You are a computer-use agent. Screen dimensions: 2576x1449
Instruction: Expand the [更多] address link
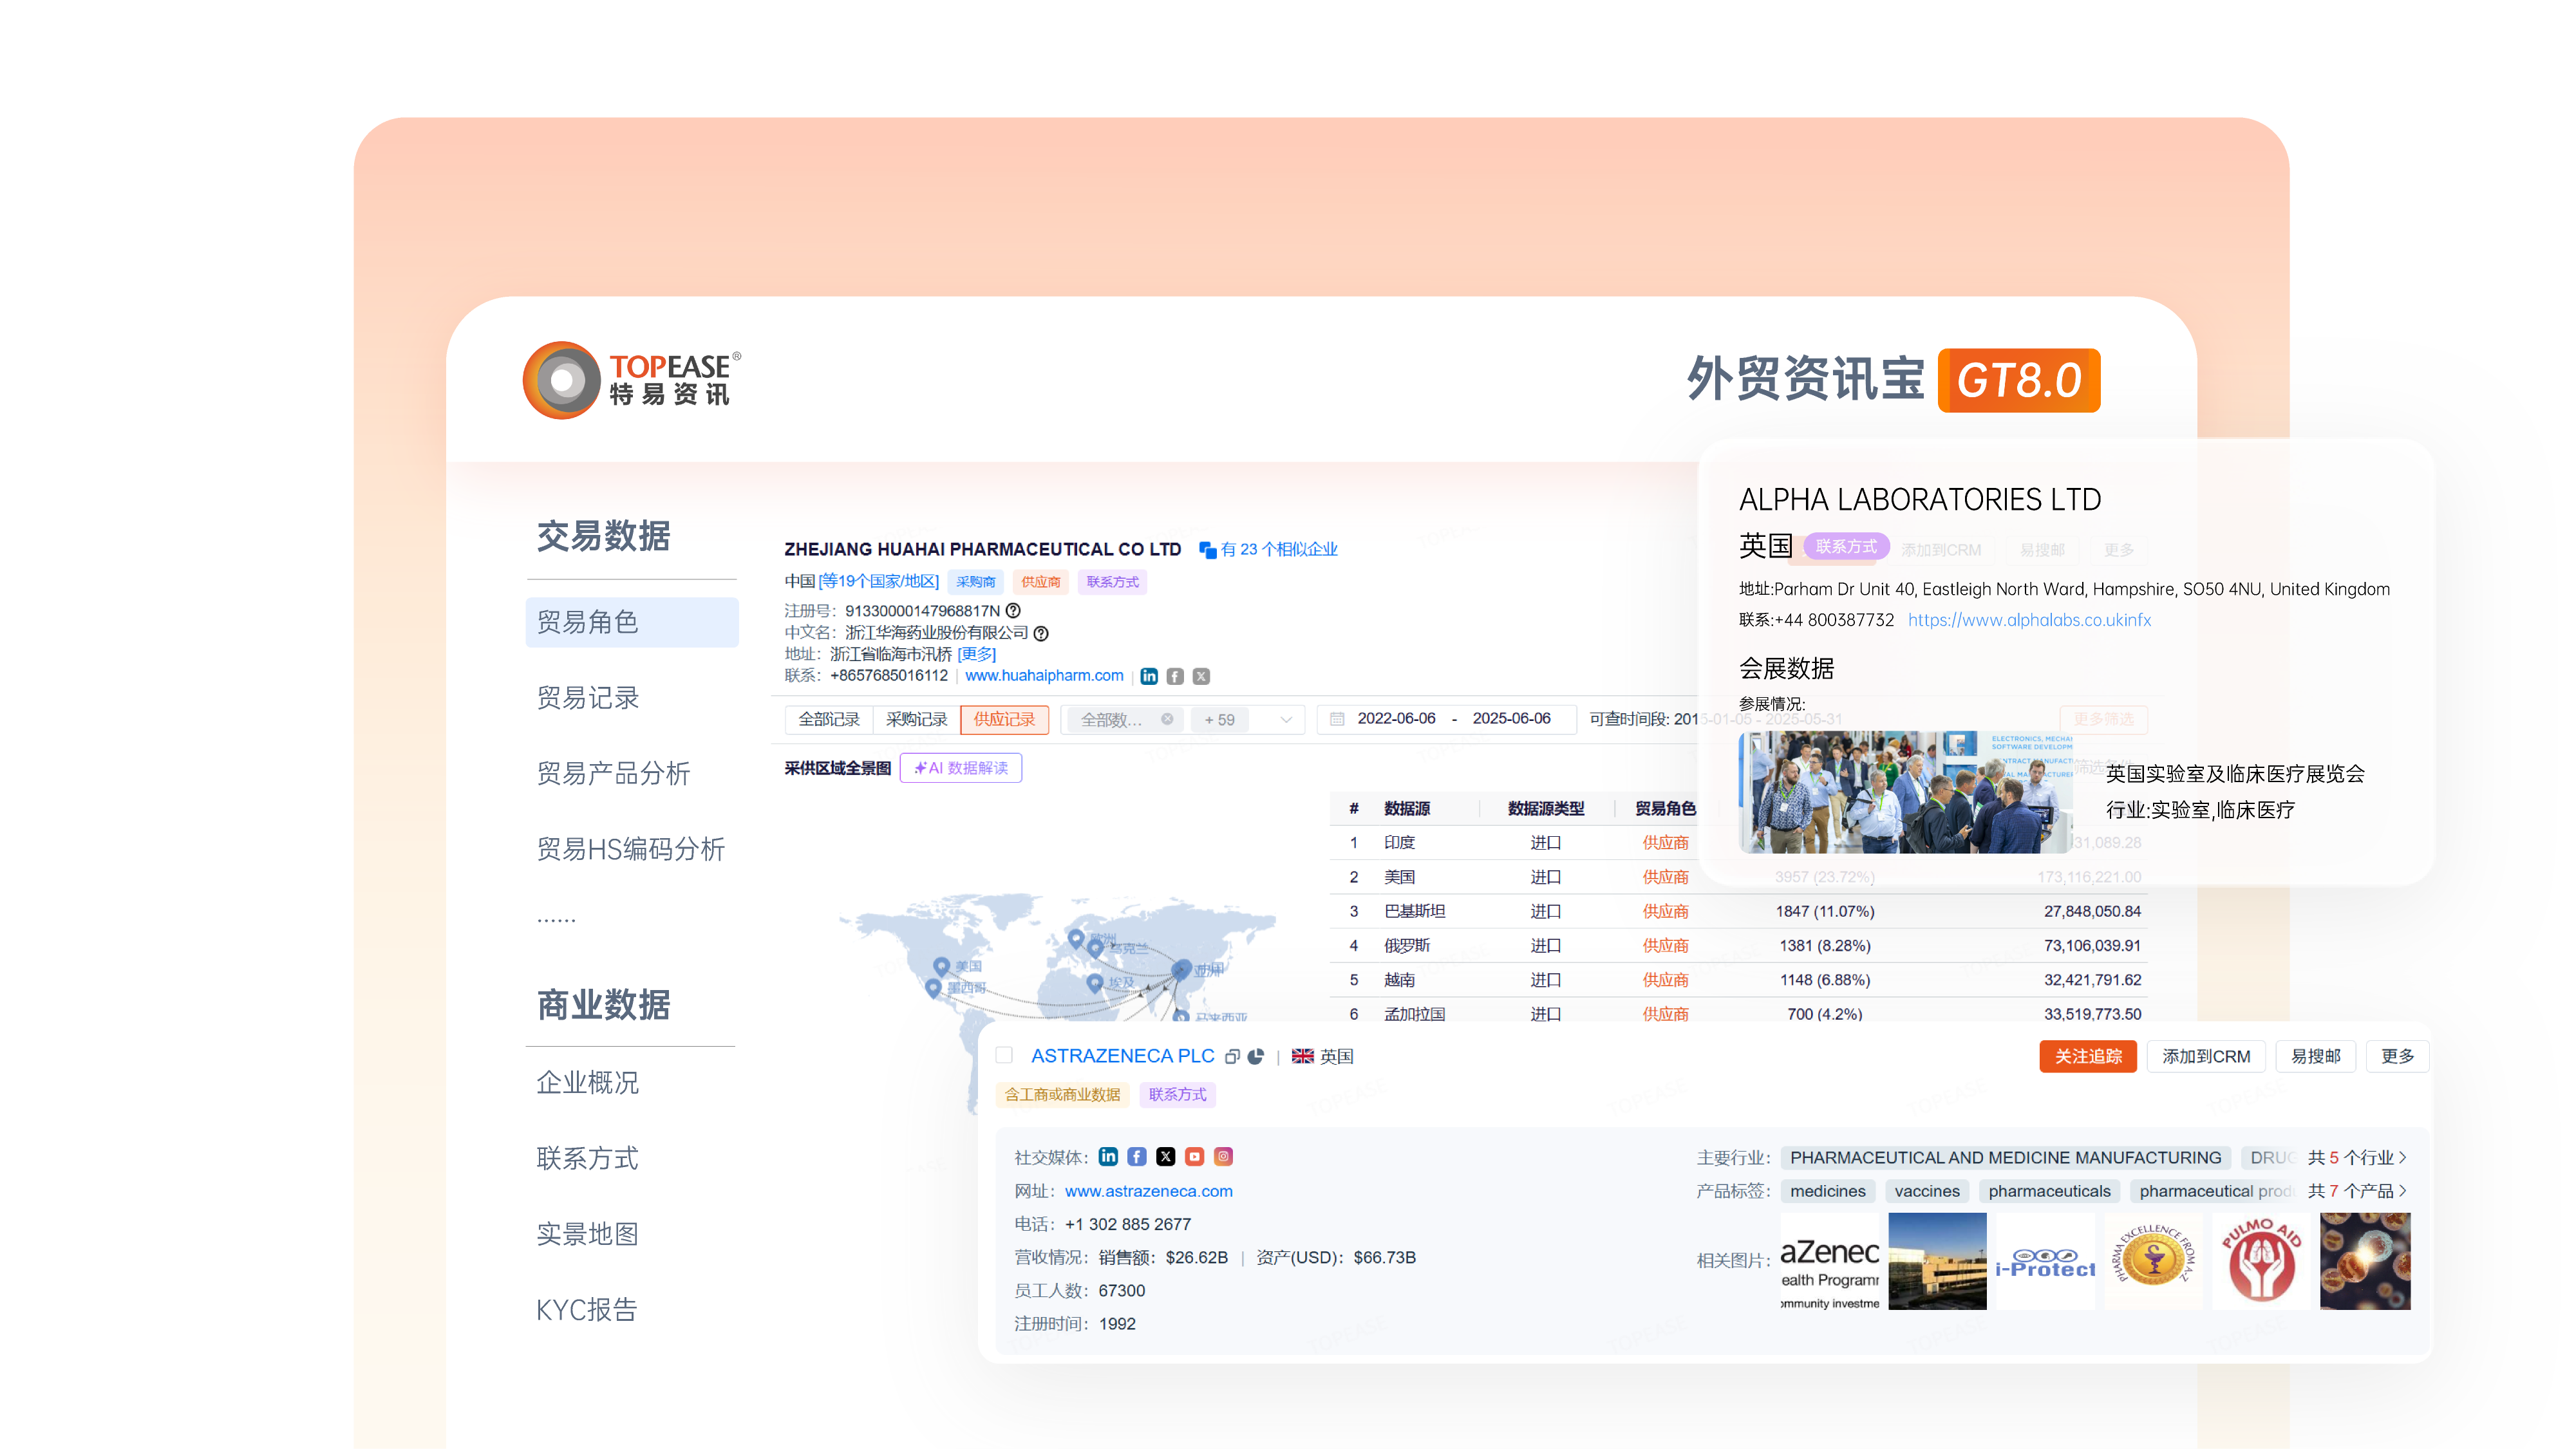click(977, 654)
